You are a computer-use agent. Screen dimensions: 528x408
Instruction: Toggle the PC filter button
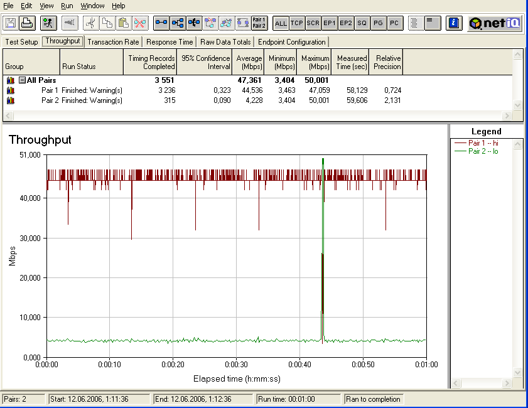[x=394, y=23]
